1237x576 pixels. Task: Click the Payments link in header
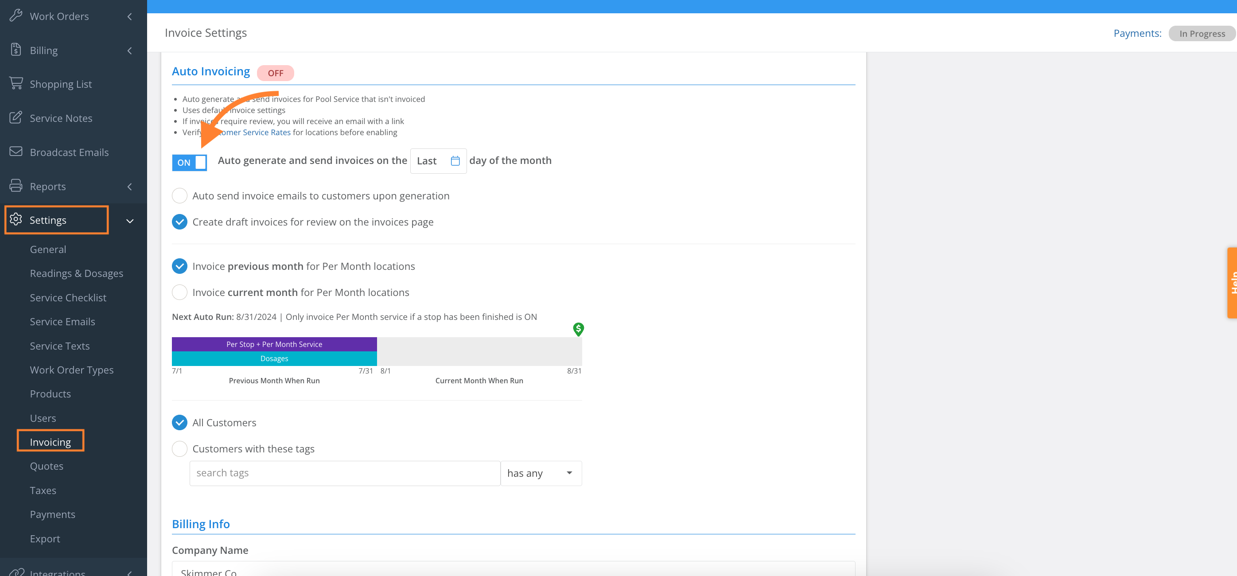pos(1137,33)
